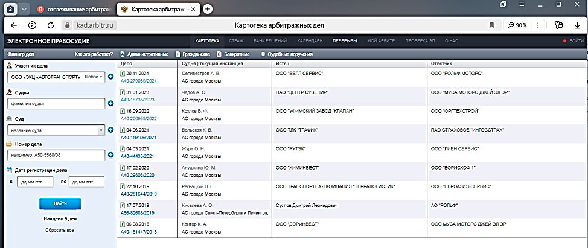Open the browser three-dots page menu
Image resolution: width=588 pixels, height=248 pixels.
point(538,25)
